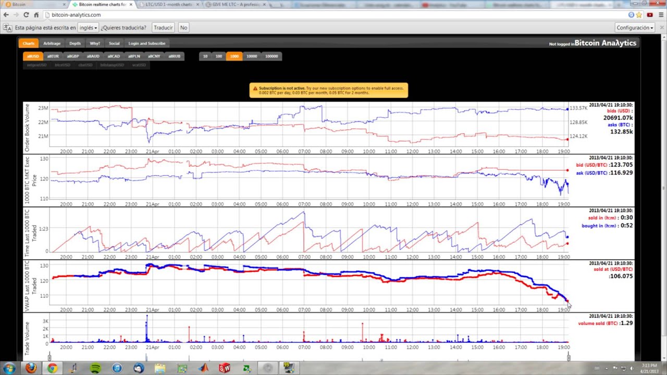Open the music note app in the taskbar
This screenshot has width=667, height=375.
(x=73, y=368)
